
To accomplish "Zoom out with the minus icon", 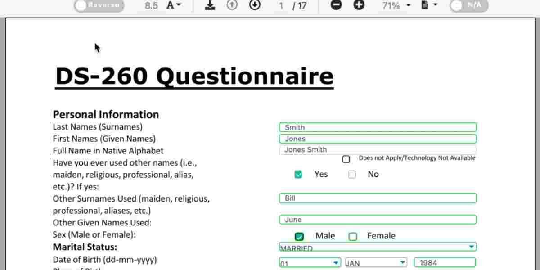I will (336, 5).
